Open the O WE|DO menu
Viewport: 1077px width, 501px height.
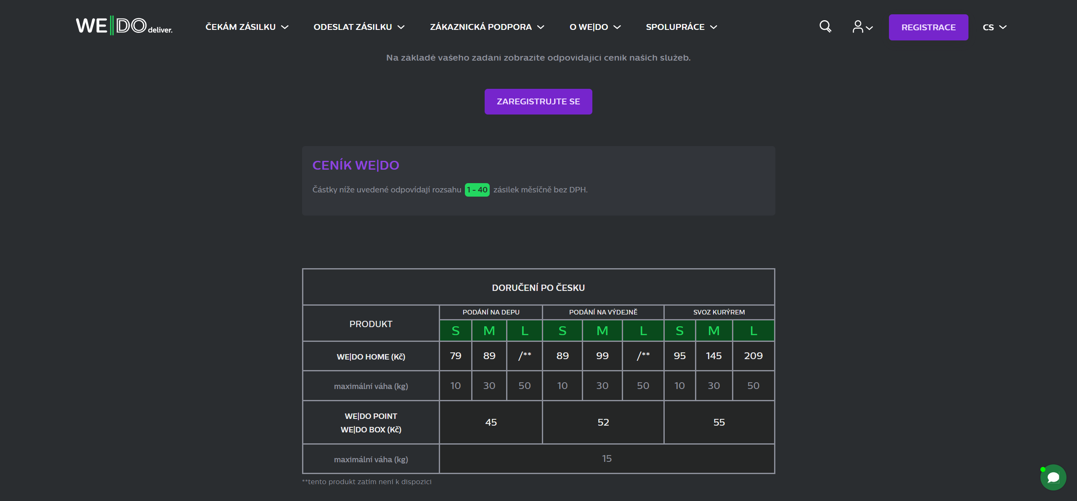[595, 27]
